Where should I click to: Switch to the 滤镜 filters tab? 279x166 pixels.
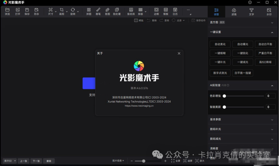[x=234, y=12]
